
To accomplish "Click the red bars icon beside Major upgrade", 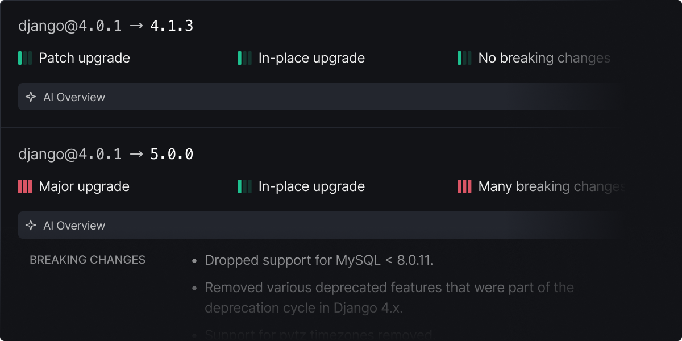I will pos(25,186).
